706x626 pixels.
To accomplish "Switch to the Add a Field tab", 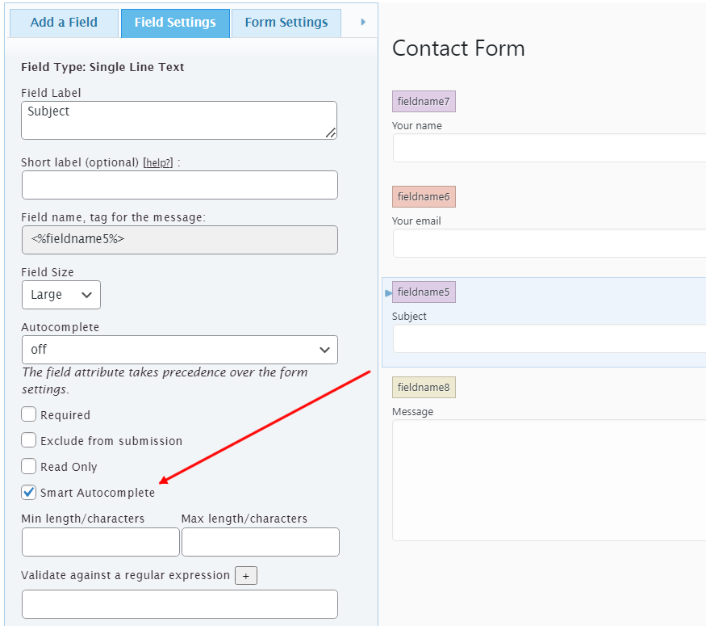I will pos(65,23).
